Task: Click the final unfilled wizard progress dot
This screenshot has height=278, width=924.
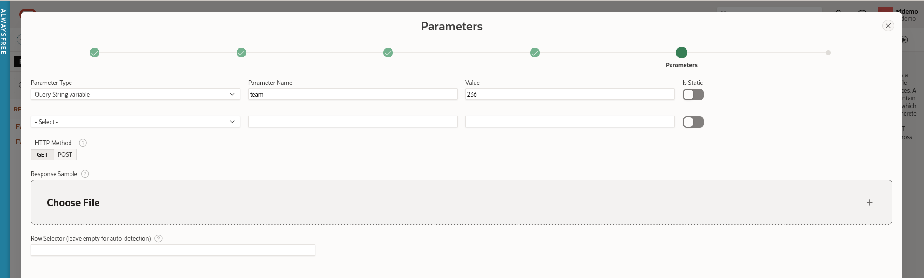Action: click(x=828, y=53)
